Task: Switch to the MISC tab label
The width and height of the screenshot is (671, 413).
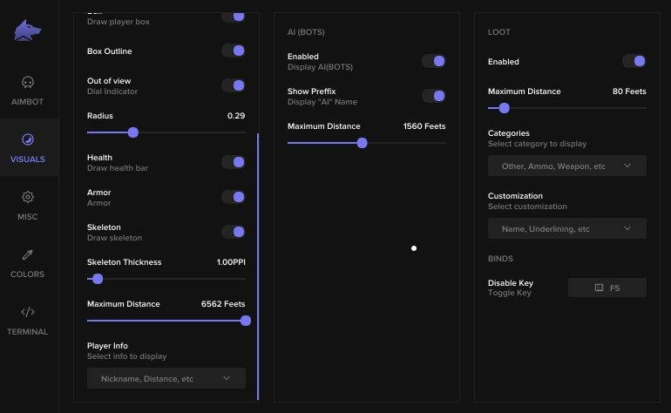Action: pos(28,217)
